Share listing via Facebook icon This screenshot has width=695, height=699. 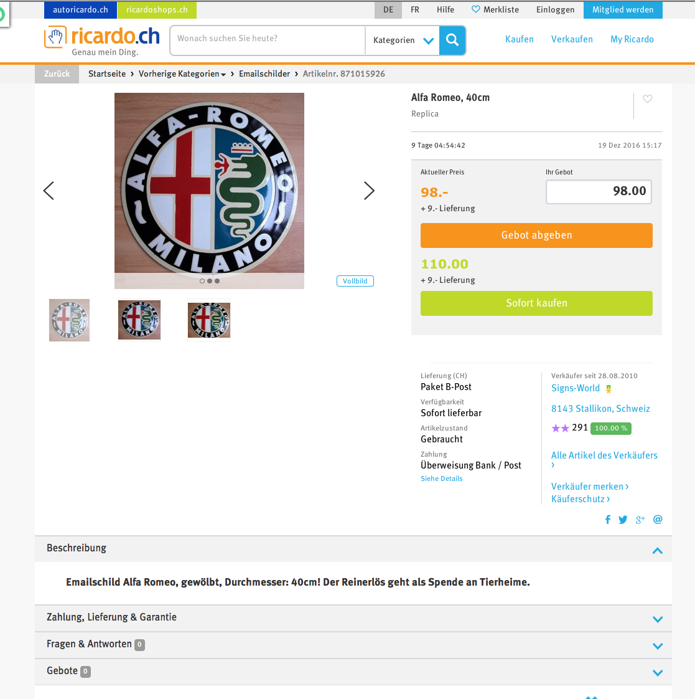[x=608, y=520]
